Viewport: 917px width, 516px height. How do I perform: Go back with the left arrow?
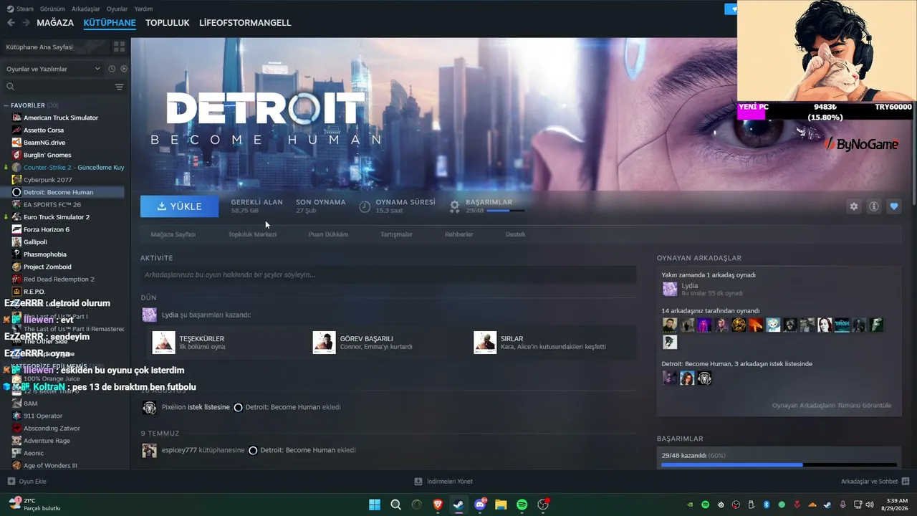[x=11, y=23]
